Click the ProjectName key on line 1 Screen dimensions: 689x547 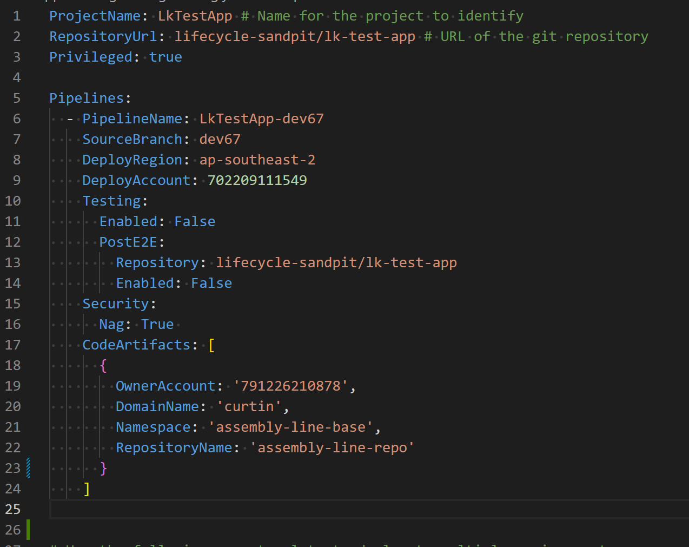pos(95,16)
